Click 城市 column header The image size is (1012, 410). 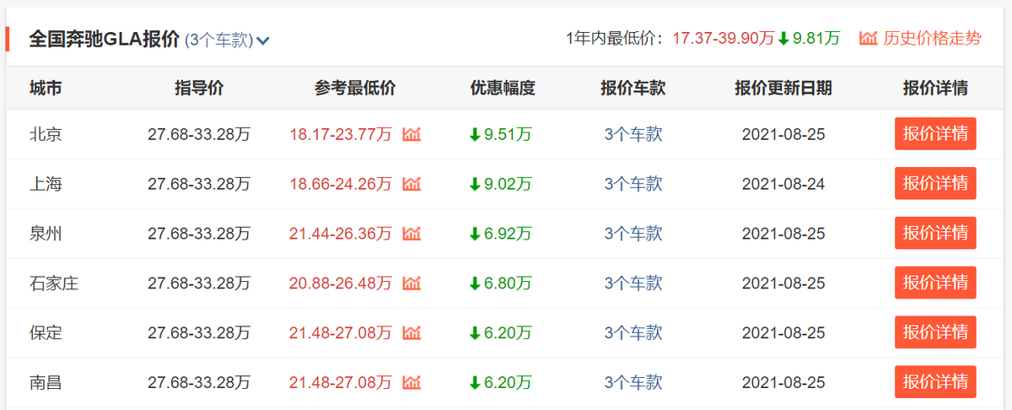[x=46, y=89]
